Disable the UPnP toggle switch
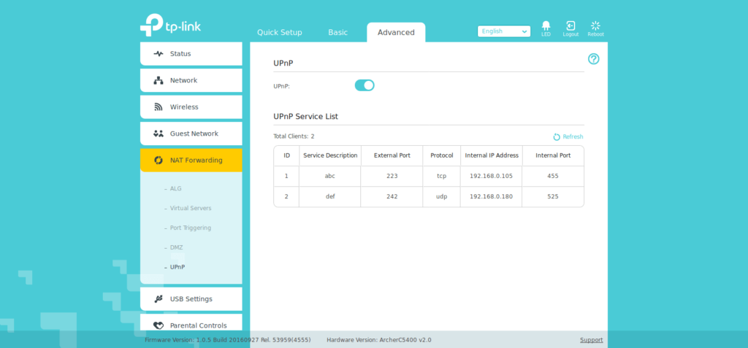Screen dimensions: 748x348 pyautogui.click(x=365, y=85)
